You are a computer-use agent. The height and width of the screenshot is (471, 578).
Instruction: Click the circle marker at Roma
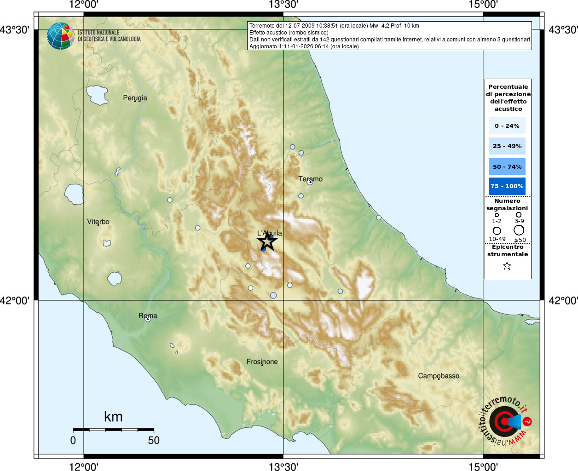point(148,319)
